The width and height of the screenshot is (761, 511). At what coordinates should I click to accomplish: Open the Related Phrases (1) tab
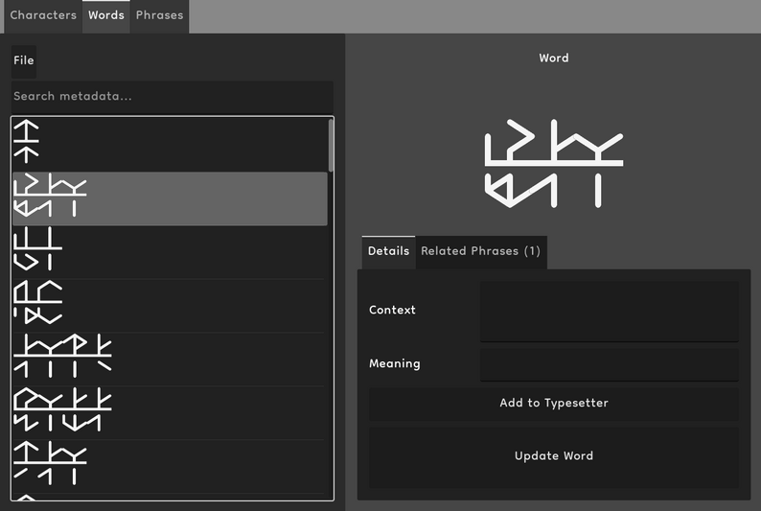(481, 251)
